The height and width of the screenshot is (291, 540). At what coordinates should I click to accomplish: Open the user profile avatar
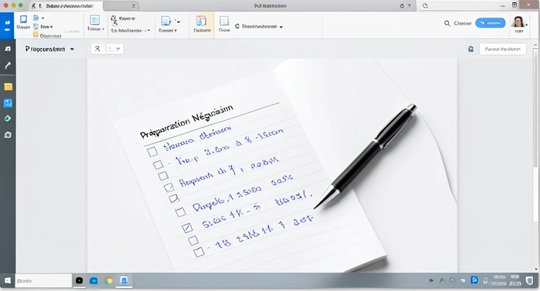[518, 21]
